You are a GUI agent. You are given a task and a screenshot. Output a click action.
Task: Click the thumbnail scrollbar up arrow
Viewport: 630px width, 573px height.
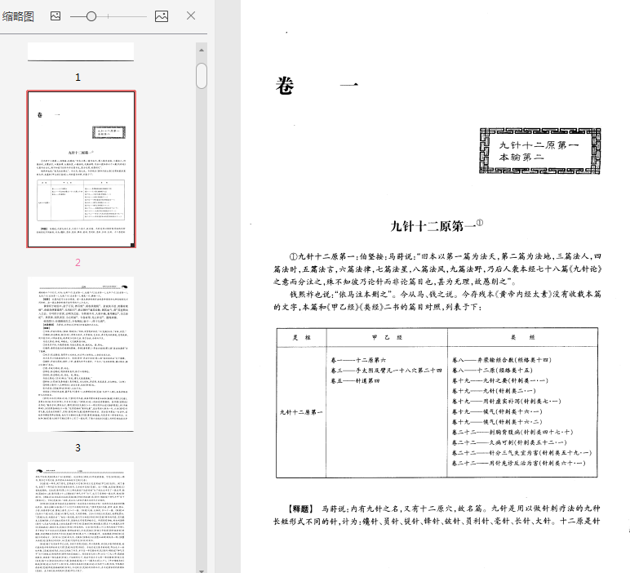pyautogui.click(x=202, y=51)
